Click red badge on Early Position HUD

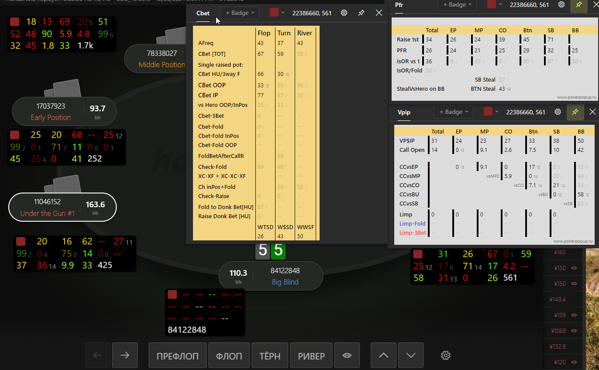coord(15,135)
